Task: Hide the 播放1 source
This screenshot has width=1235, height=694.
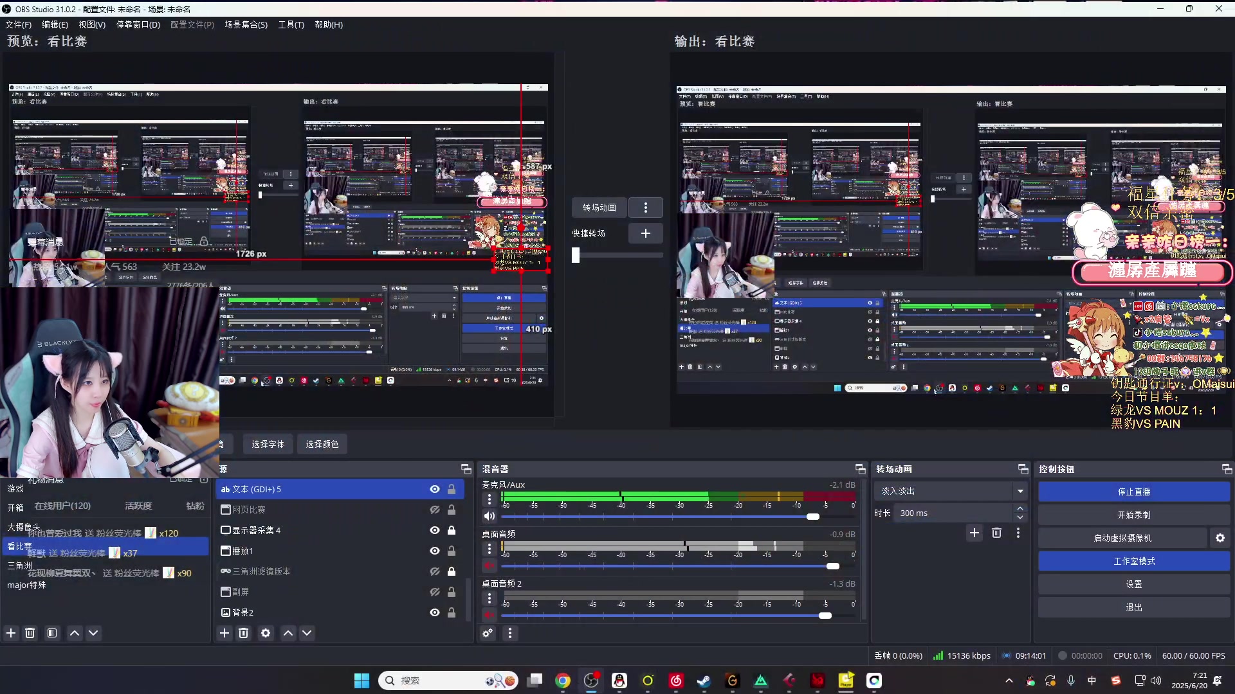Action: (435, 551)
